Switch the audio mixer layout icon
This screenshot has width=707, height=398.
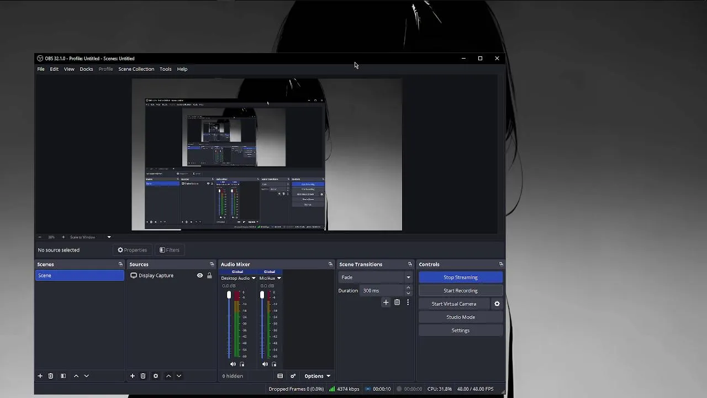[280, 376]
